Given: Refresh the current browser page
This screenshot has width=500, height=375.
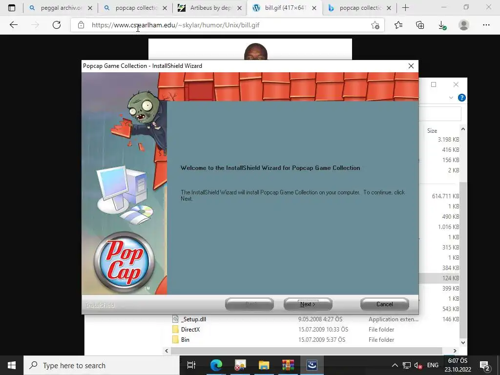Looking at the screenshot, I should [57, 25].
